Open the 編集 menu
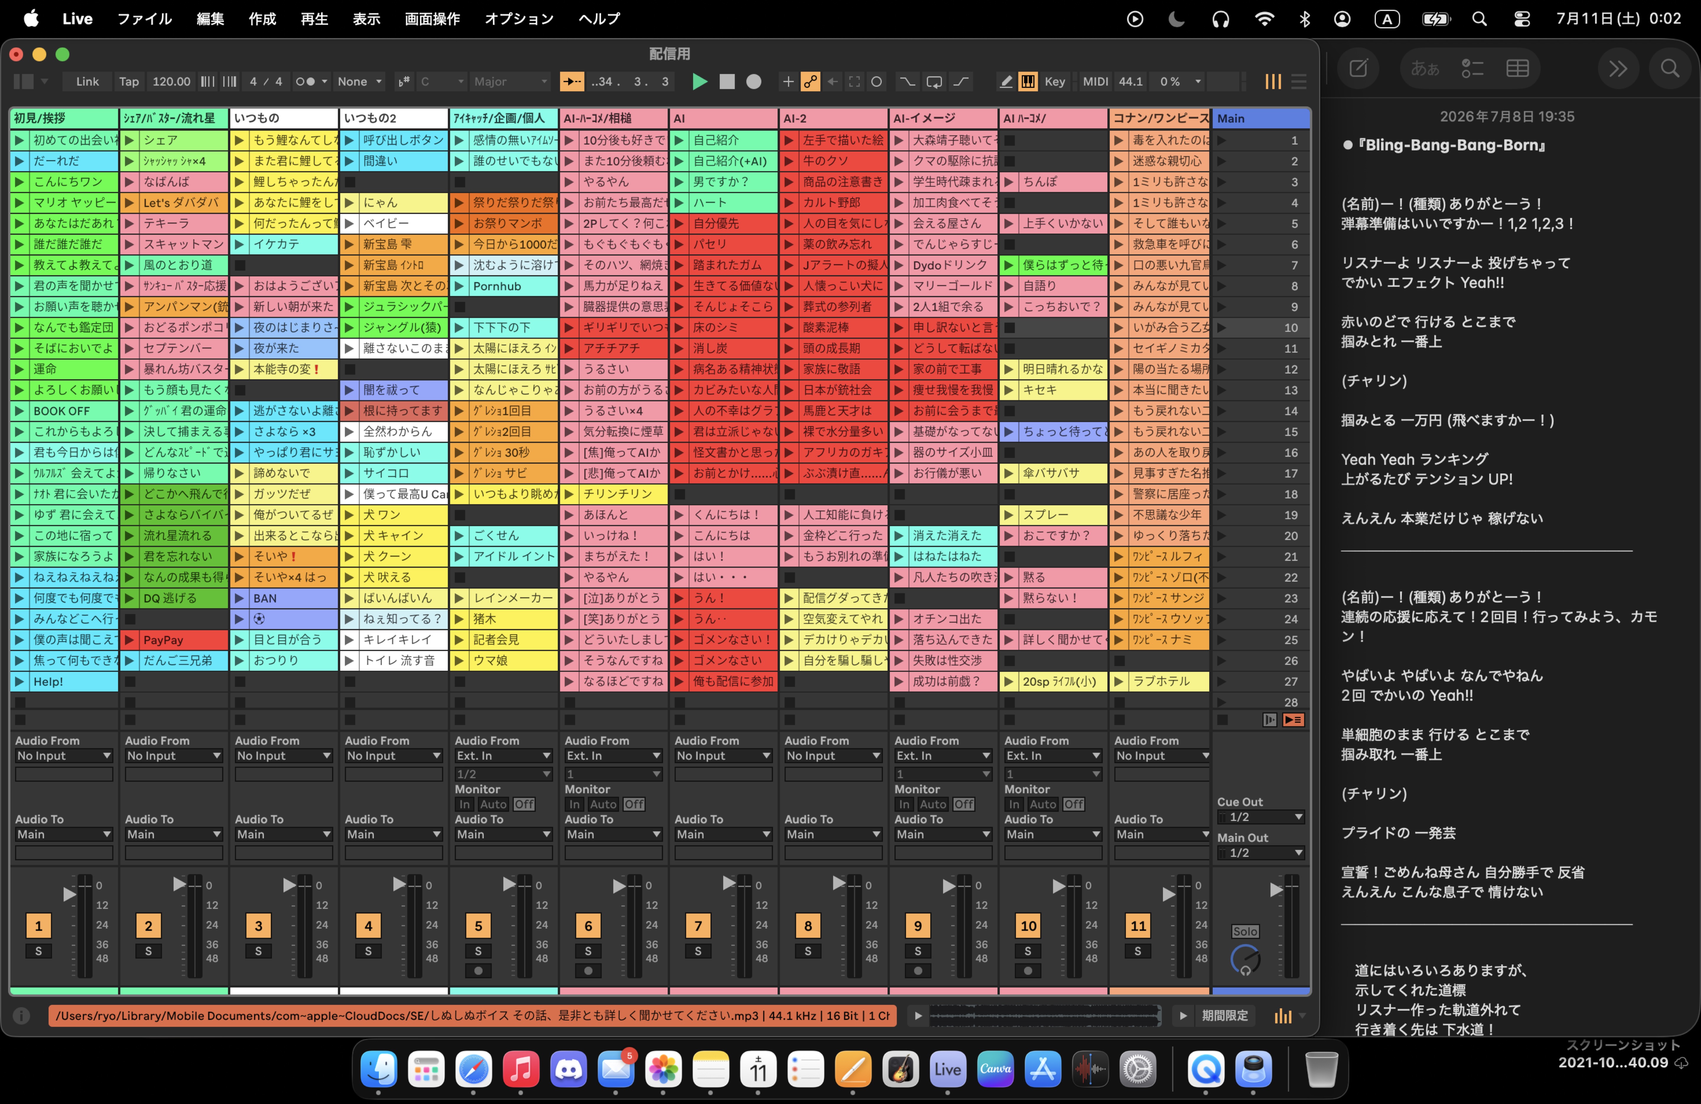Screen dimensions: 1701x1104 pyautogui.click(x=210, y=19)
